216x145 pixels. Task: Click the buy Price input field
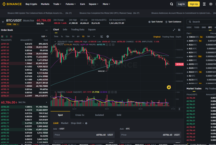point(84,135)
